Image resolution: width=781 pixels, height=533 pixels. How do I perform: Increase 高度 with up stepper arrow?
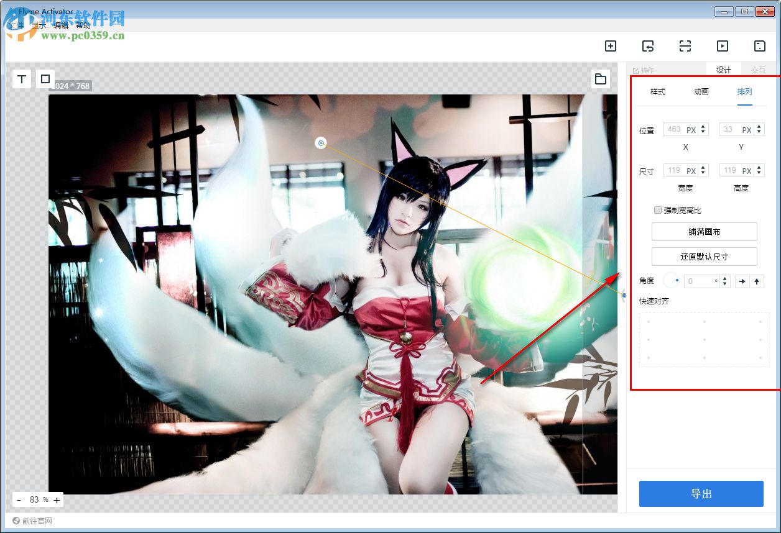click(759, 167)
